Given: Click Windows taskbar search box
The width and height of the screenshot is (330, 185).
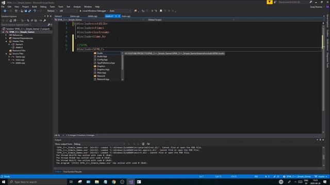Looking at the screenshot, I should (x=38, y=182).
